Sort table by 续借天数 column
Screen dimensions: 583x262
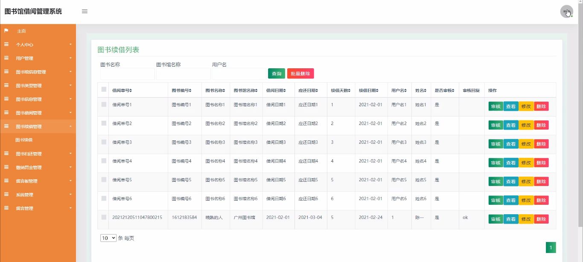[341, 90]
